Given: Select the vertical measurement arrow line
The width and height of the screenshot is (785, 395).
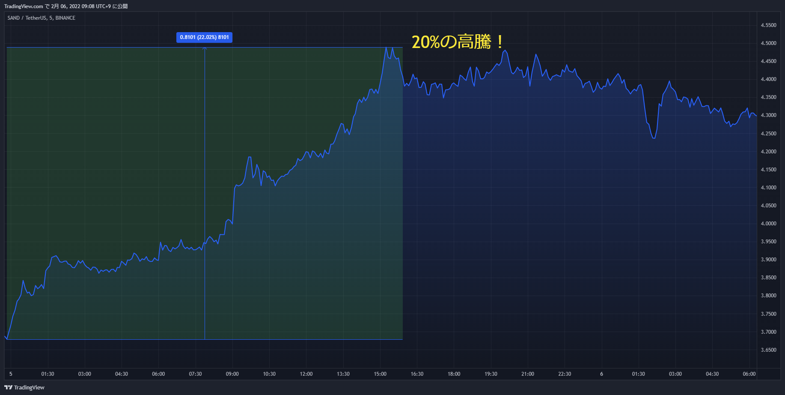Looking at the screenshot, I should click(x=205, y=193).
